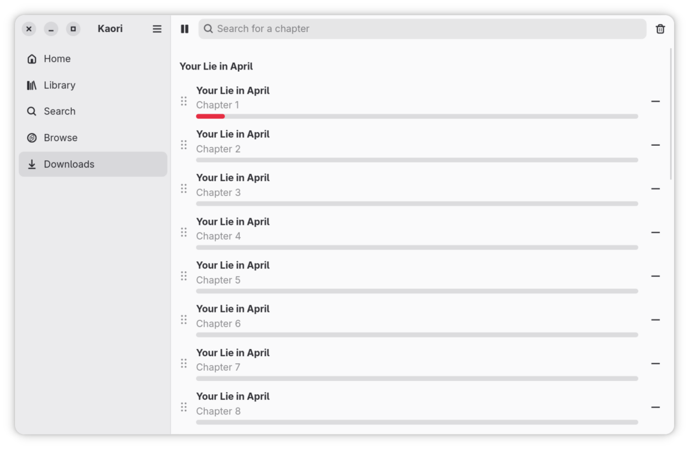
Task: Click the Browse compass icon
Action: click(32, 138)
